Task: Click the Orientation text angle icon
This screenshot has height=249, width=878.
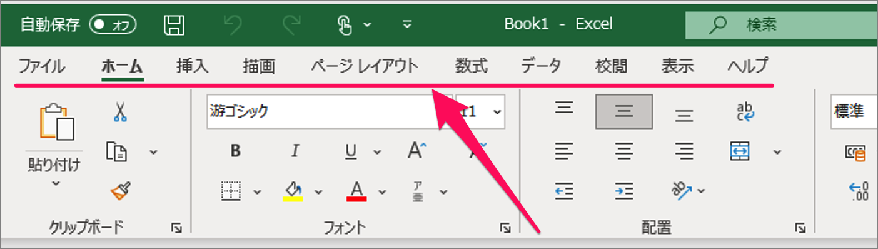Action: point(681,190)
